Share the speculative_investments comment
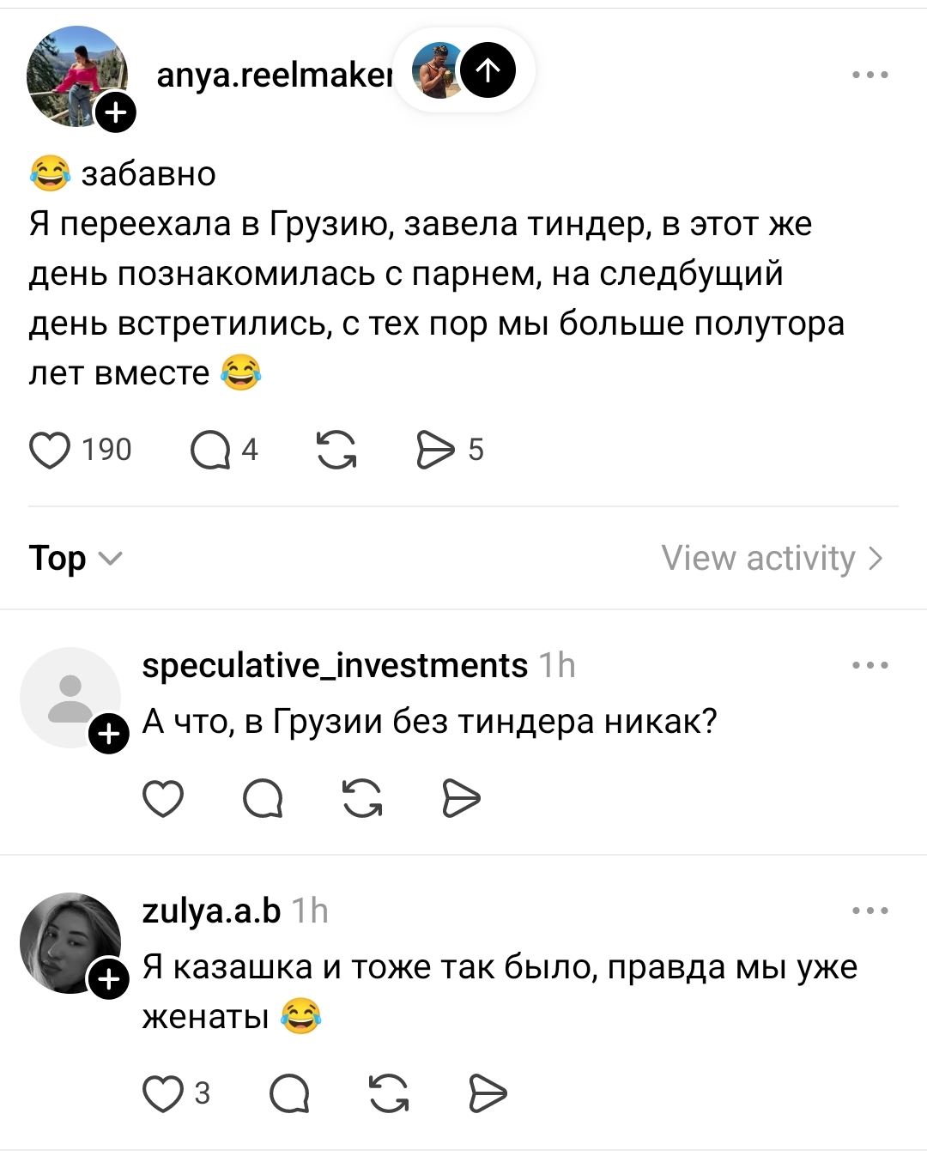 point(461,799)
